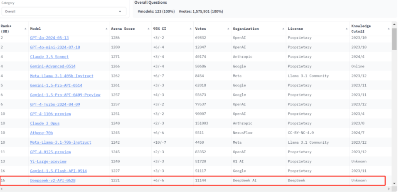Sort by Rank (UB) column arrows
The height and width of the screenshot is (193, 399).
coord(25,29)
